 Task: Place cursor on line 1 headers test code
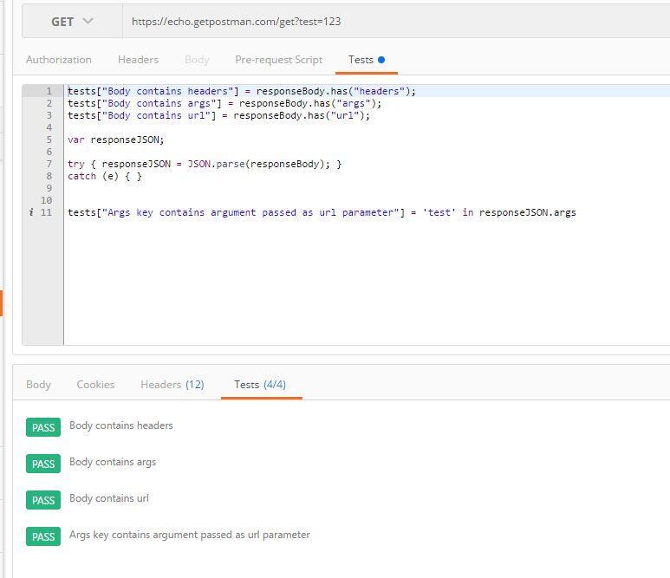[242, 91]
